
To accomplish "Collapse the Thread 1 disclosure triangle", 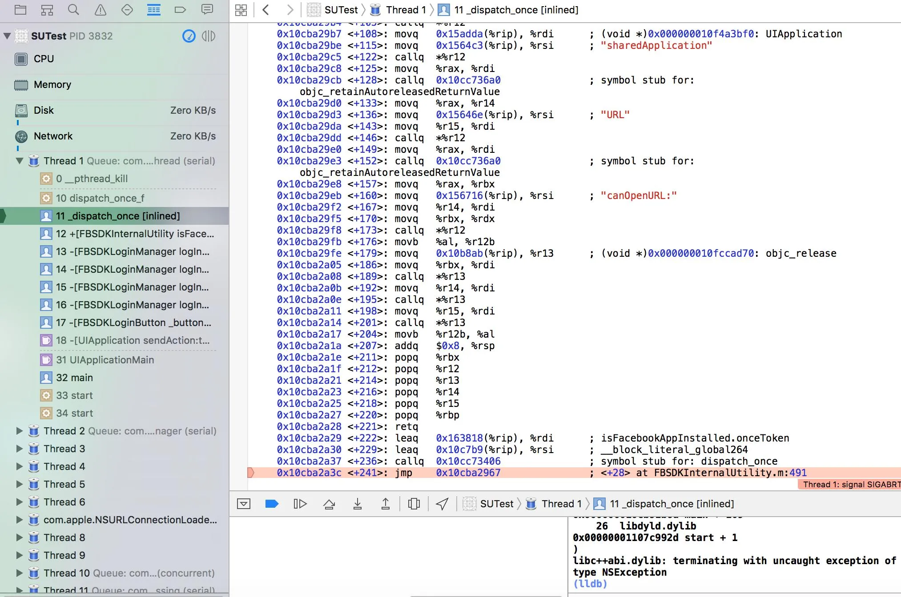I will (x=20, y=161).
